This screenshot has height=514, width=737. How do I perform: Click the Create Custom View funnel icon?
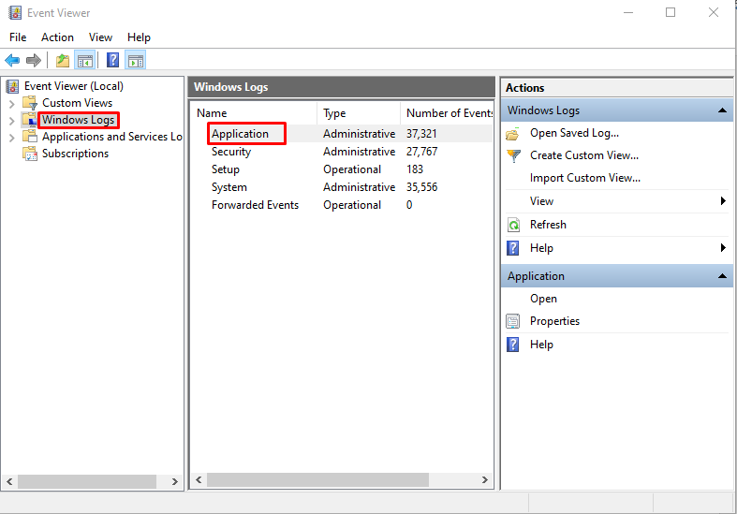pos(514,155)
